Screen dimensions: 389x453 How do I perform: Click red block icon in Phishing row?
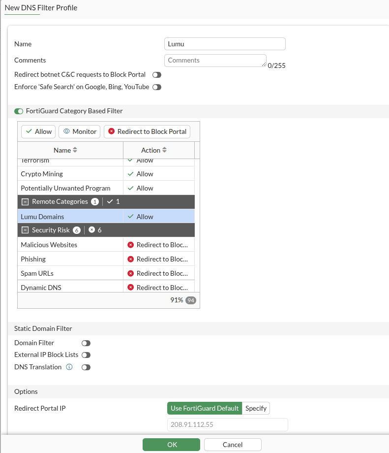131,259
